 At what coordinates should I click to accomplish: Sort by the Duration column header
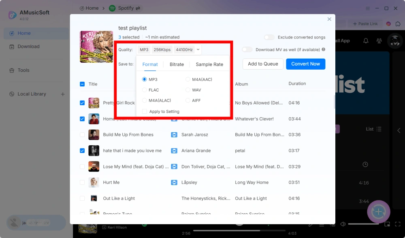click(297, 84)
